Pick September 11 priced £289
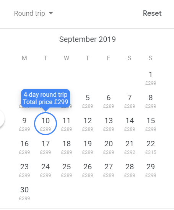This screenshot has height=210, width=174. point(67,124)
